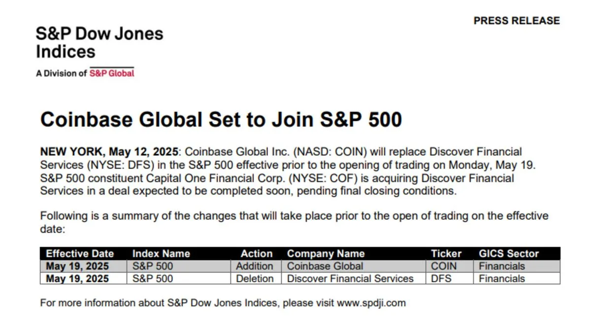The image size is (591, 336).
Task: Click the Addition action cell
Action: pos(256,266)
